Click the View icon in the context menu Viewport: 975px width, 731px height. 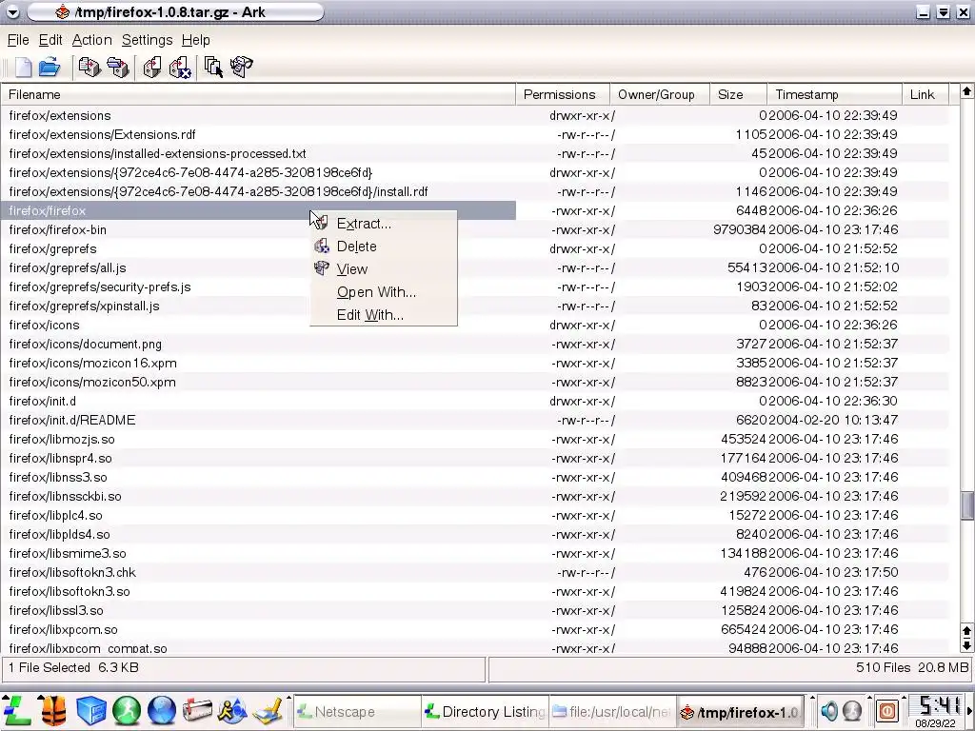point(322,268)
